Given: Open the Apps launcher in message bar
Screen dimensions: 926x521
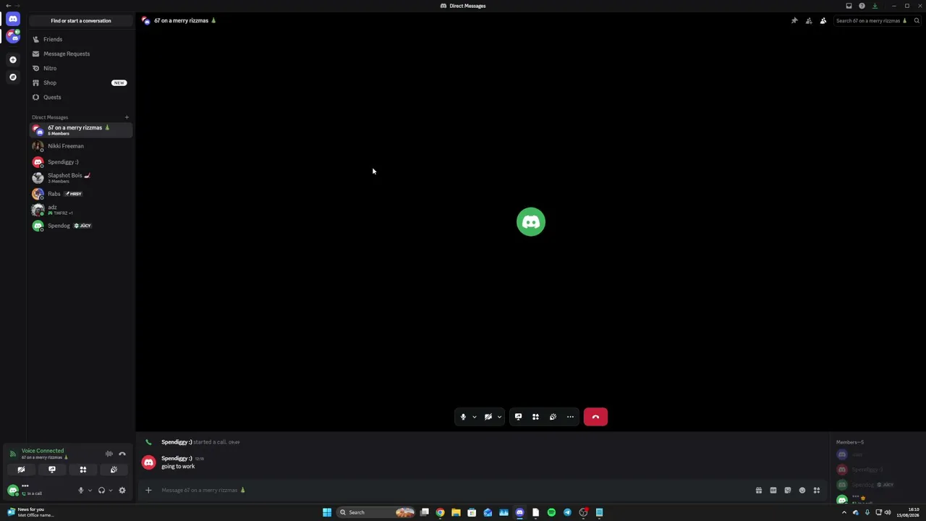Looking at the screenshot, I should point(817,491).
